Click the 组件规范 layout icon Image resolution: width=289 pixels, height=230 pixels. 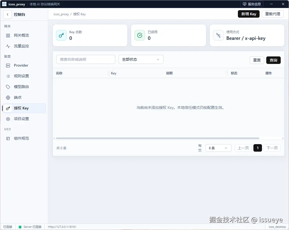point(8,139)
